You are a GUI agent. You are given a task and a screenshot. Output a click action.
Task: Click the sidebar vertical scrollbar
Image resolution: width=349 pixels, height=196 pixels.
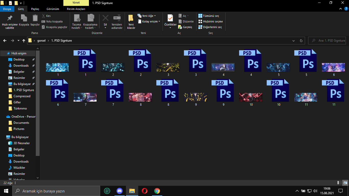pyautogui.click(x=38, y=102)
